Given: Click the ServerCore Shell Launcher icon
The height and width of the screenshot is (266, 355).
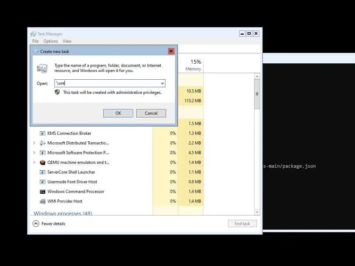Looking at the screenshot, I should pos(43,172).
